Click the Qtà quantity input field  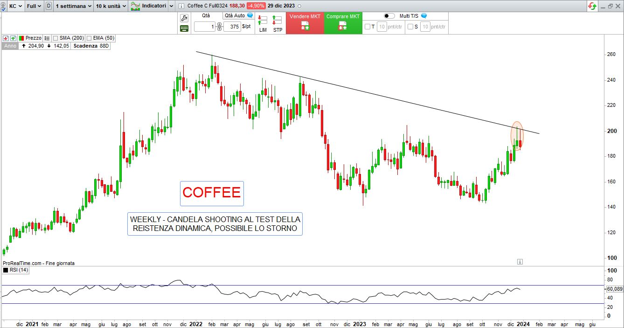204,27
